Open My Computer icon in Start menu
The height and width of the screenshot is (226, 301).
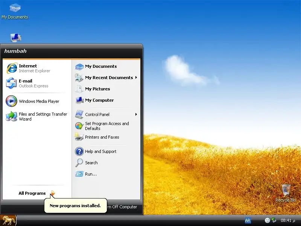pos(79,100)
